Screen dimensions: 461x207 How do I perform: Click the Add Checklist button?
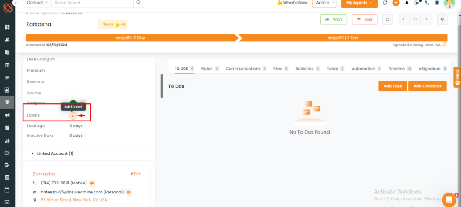point(427,86)
